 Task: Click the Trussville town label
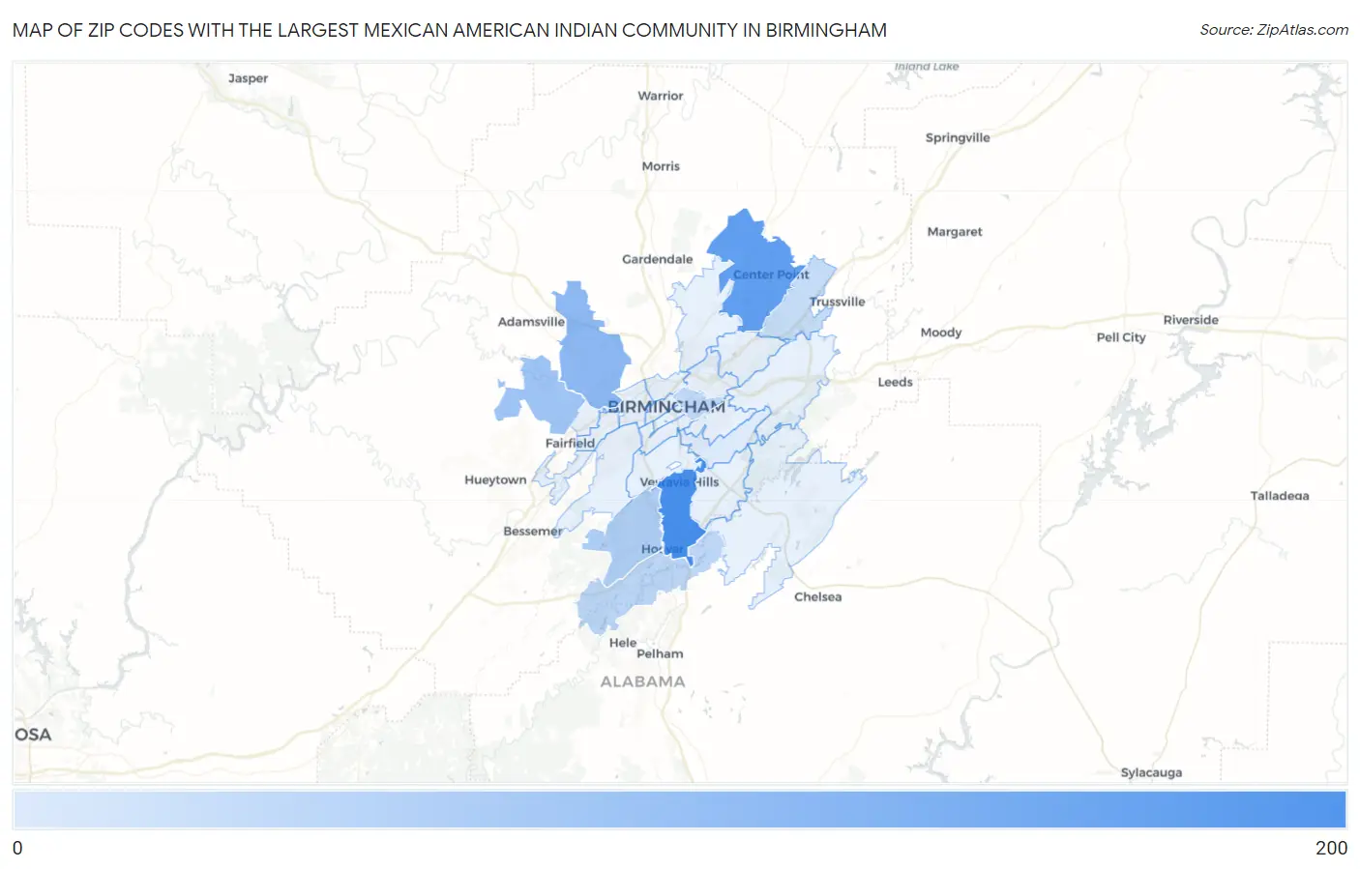click(x=838, y=302)
